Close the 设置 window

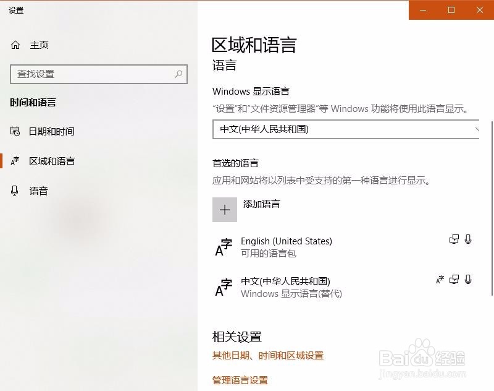(x=480, y=10)
